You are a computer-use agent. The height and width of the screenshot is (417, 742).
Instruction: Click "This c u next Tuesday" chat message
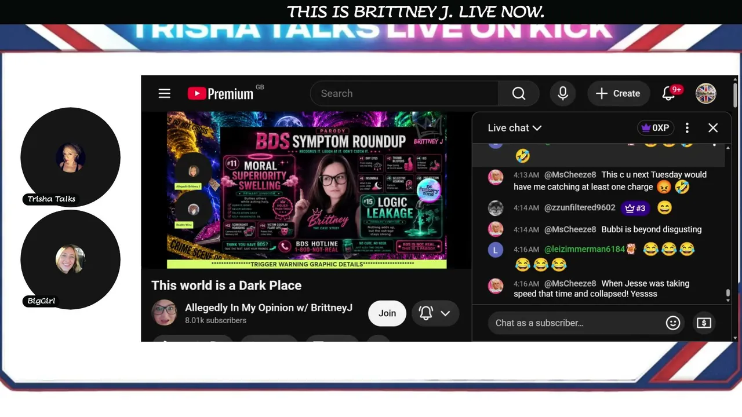pos(610,181)
